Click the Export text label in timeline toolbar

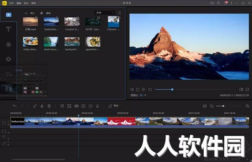116,106
